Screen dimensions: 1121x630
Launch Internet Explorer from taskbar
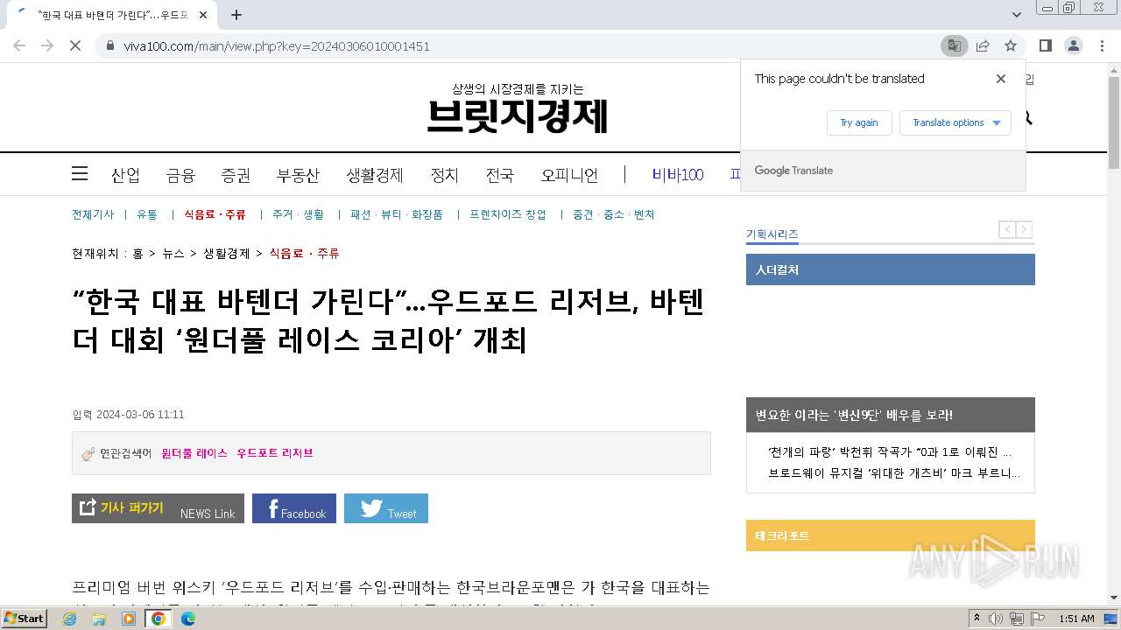(69, 619)
